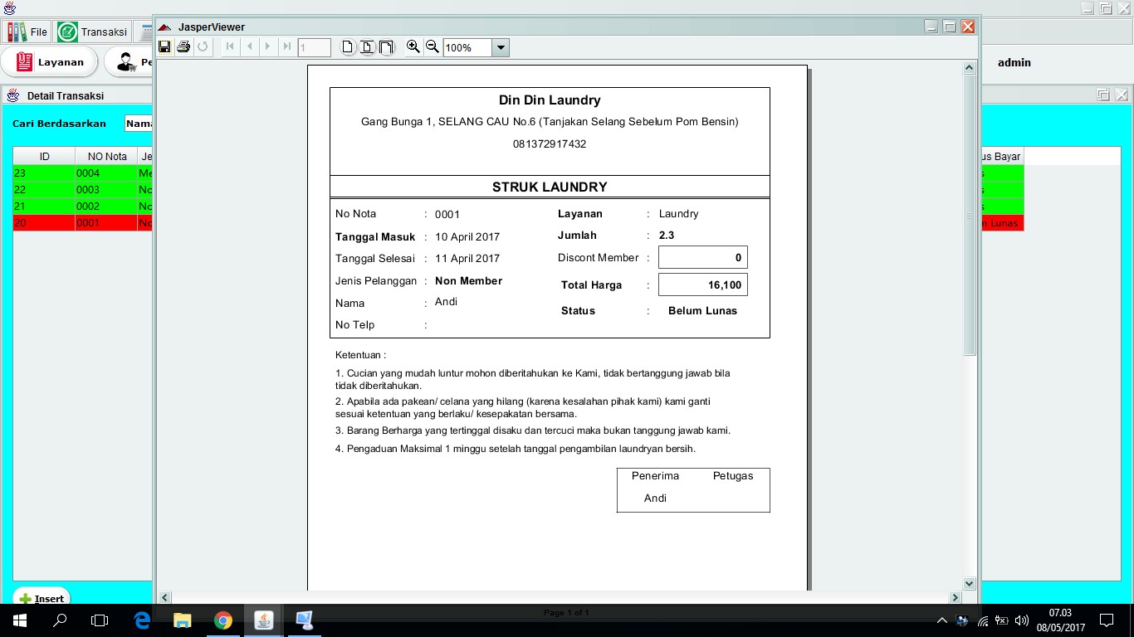Open the zoom percentage dropdown

point(501,47)
